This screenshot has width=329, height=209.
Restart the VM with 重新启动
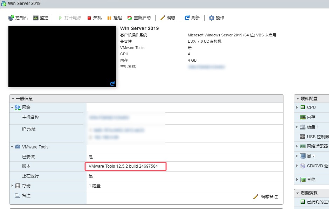139,18
